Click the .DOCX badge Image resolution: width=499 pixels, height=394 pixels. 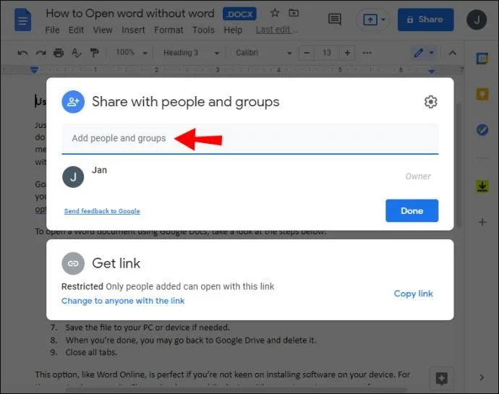(239, 14)
